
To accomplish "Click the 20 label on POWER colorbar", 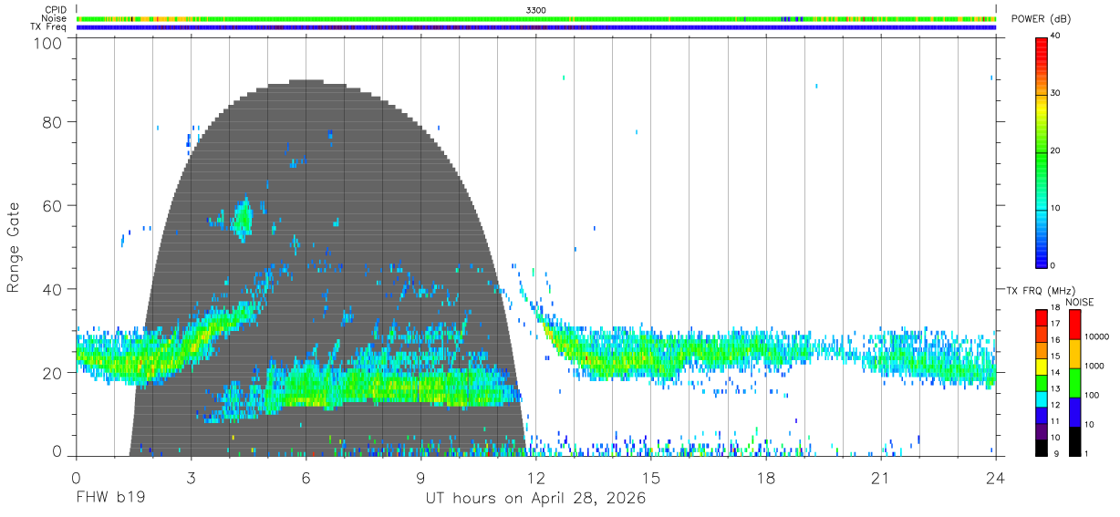I will tap(1056, 150).
